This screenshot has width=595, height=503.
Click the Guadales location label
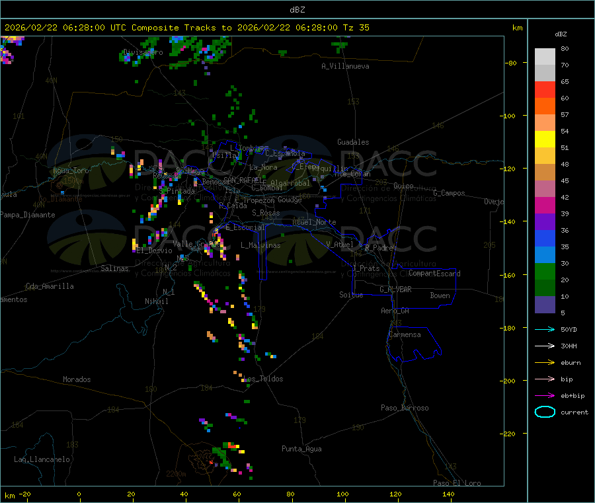coord(353,142)
